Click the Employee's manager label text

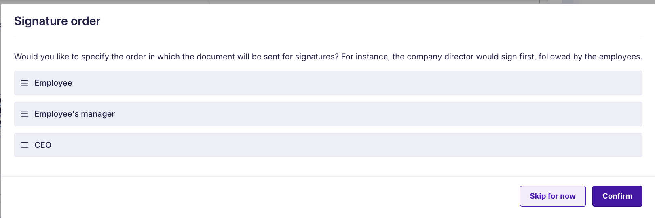pos(75,114)
